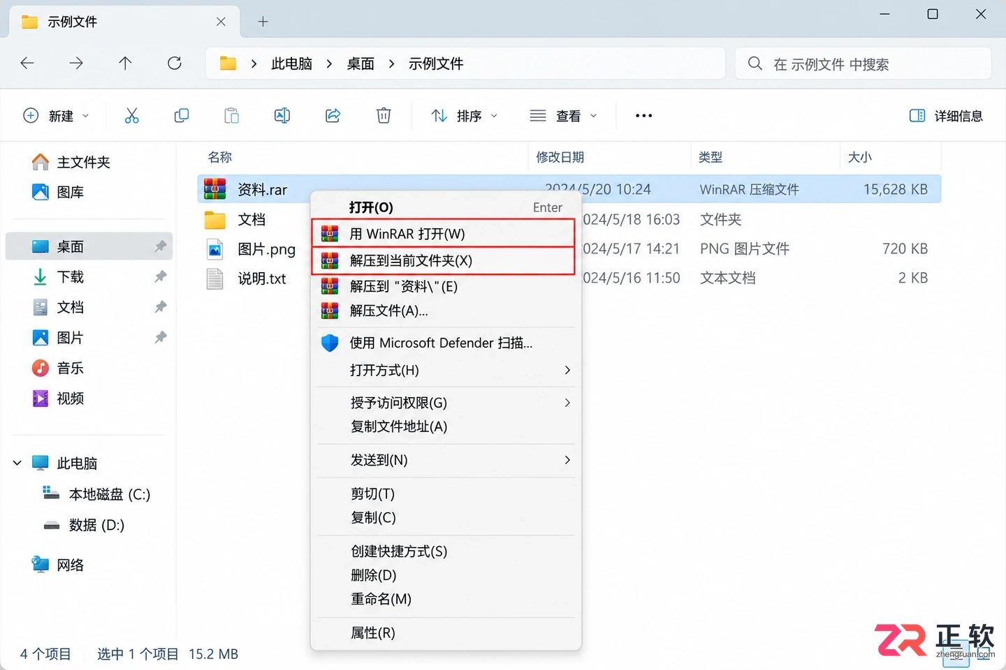Sort by 类型 column header
1006x670 pixels.
[710, 157]
